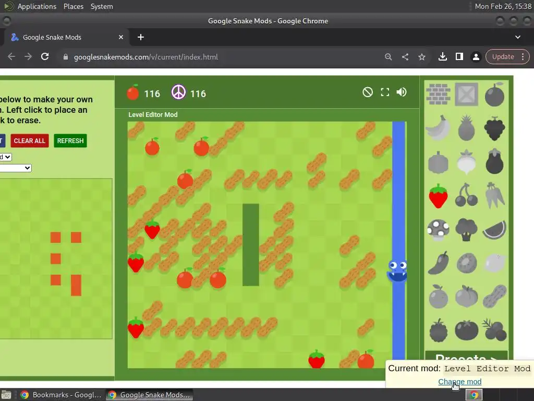
Task: Select the crossed box tile in the palette
Action: tap(466, 94)
